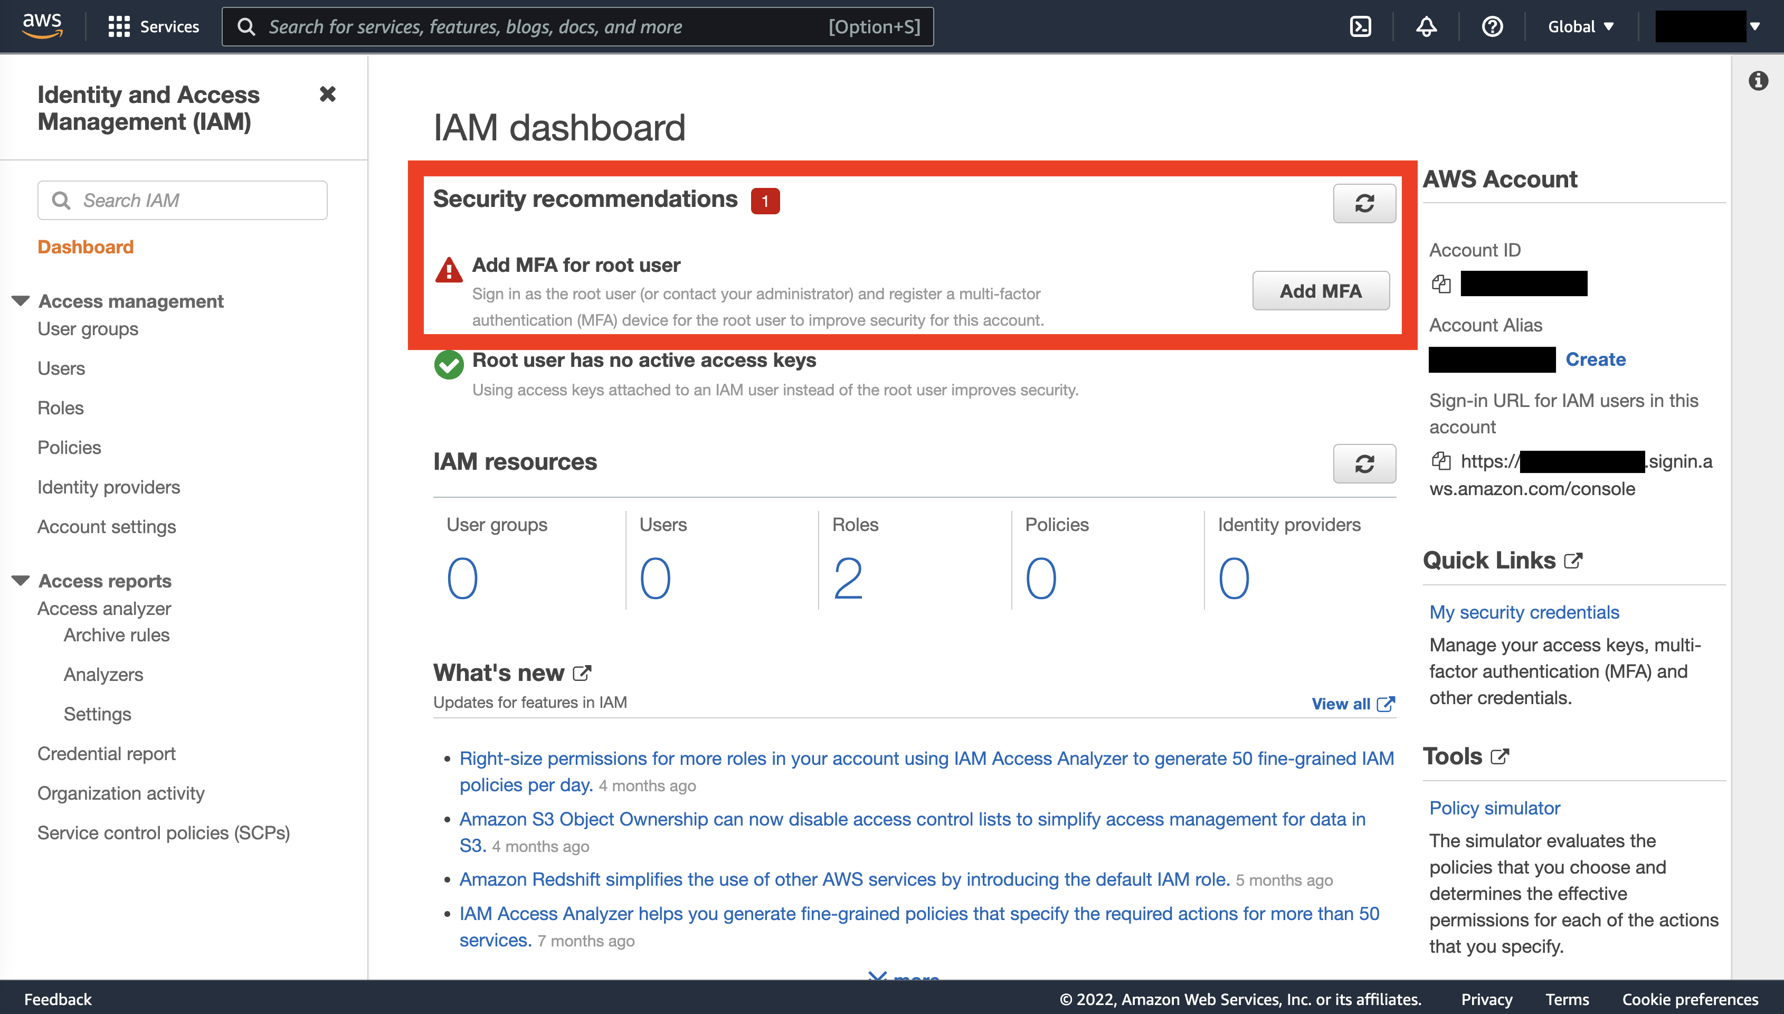Open the help question mark menu
1784x1014 pixels.
click(x=1492, y=26)
